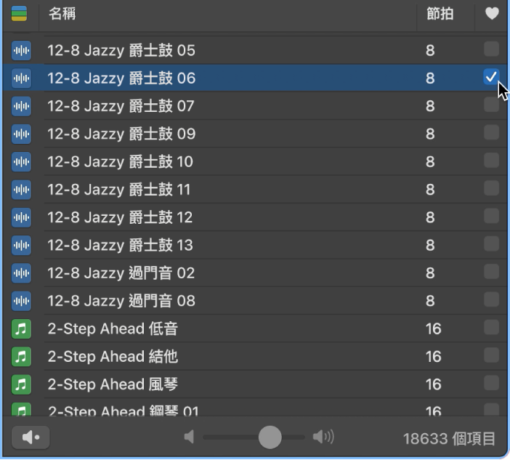Click the preview volume slider knob

270,437
